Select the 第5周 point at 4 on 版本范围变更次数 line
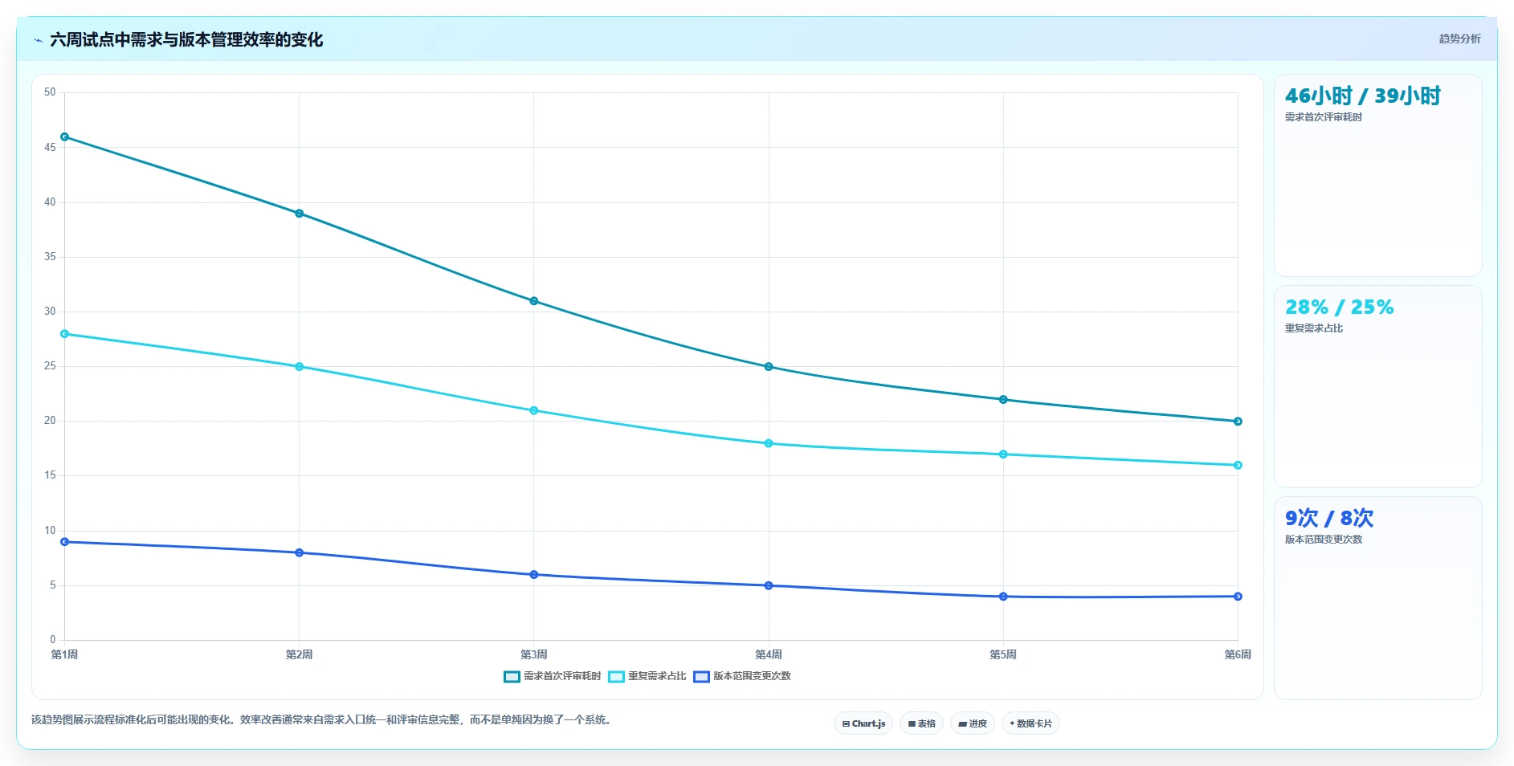Image resolution: width=1514 pixels, height=766 pixels. (1003, 597)
